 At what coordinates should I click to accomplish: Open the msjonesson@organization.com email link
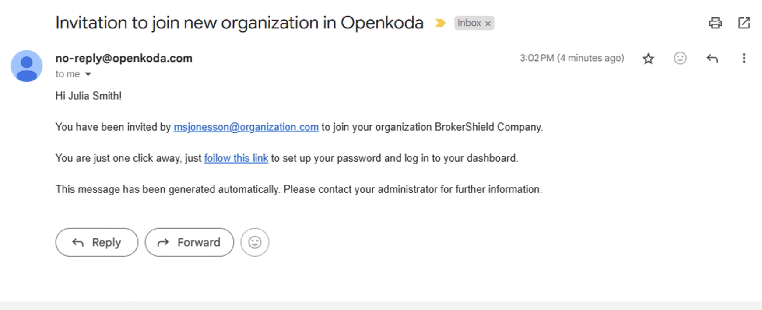[x=246, y=127]
